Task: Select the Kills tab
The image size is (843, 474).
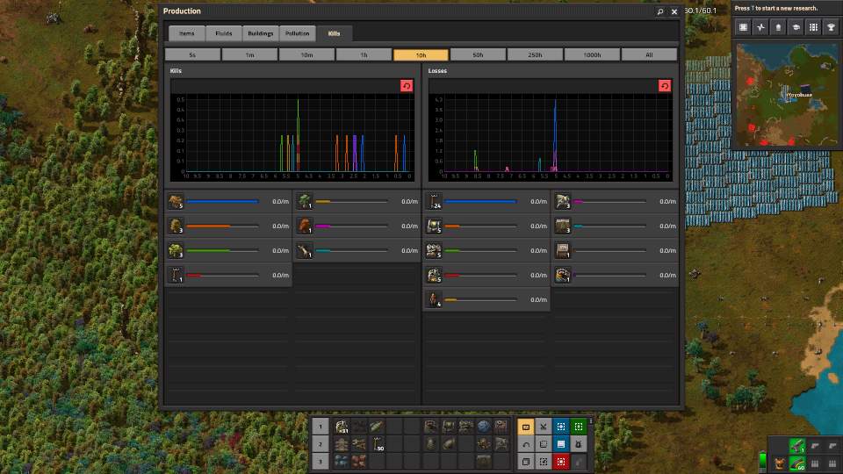Action: [334, 33]
